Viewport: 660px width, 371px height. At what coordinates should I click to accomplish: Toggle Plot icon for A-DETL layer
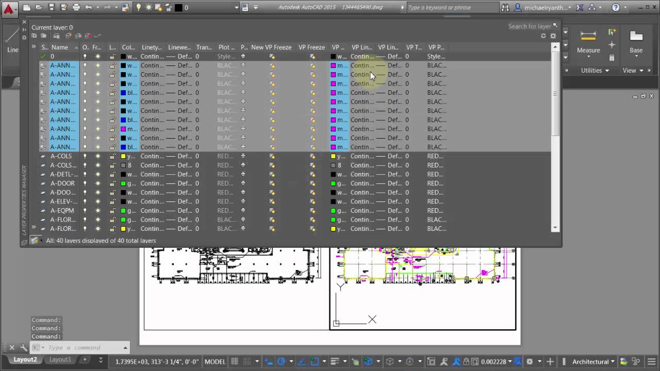[243, 174]
